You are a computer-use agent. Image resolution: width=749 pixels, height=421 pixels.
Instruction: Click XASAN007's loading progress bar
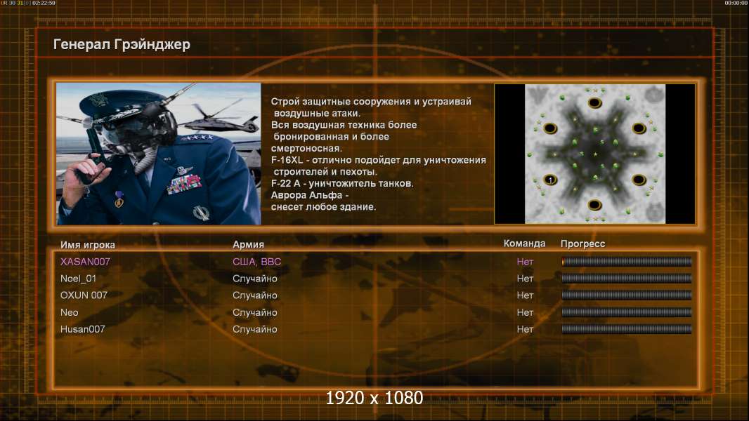(x=626, y=262)
